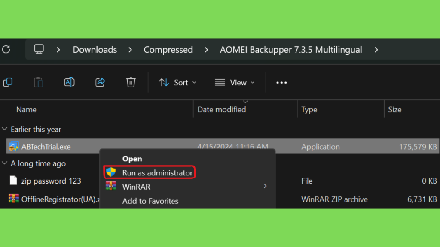440x247 pixels.
Task: Click the WinRAR ZIP archive type cell
Action: click(334, 199)
